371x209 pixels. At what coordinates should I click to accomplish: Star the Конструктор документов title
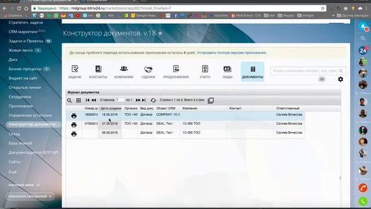(160, 33)
